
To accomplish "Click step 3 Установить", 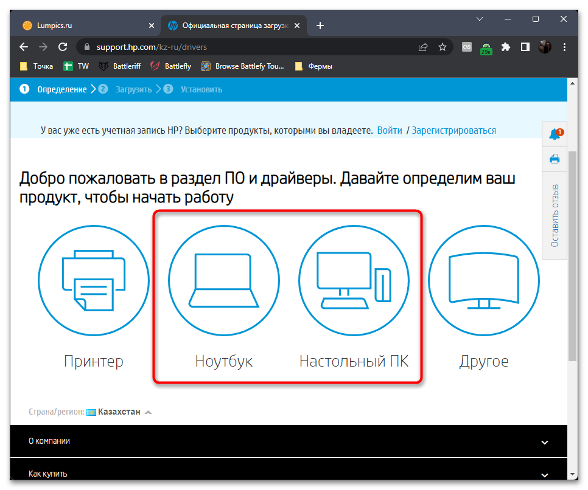I will coord(193,89).
